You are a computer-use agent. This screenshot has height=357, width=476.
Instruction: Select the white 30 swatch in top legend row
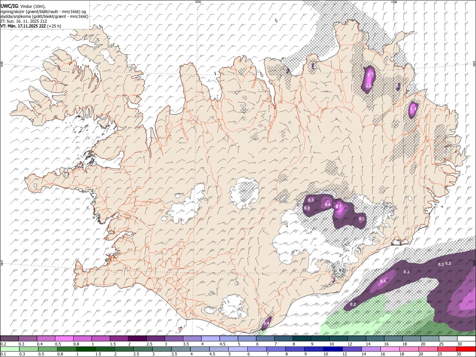pos(467,339)
